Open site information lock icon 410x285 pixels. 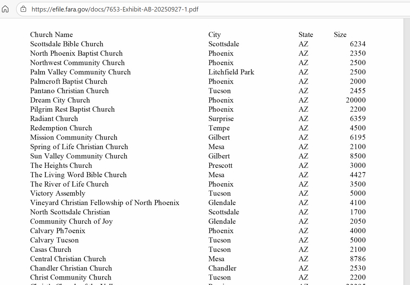(23, 9)
